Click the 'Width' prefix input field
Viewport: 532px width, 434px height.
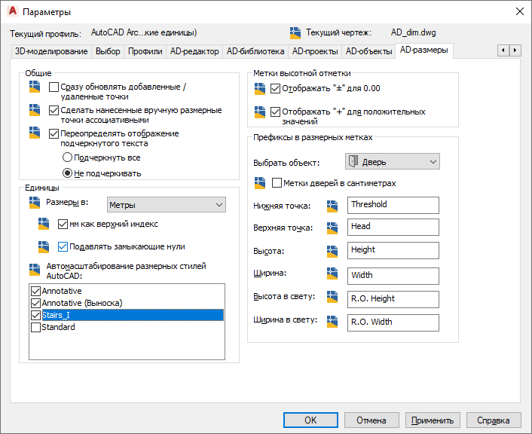point(393,276)
